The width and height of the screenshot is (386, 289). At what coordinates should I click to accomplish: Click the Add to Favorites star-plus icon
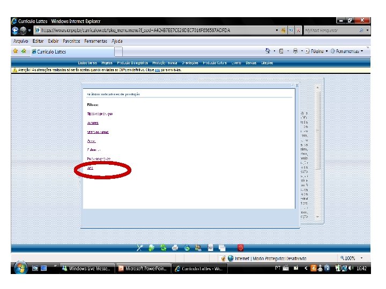(x=24, y=51)
